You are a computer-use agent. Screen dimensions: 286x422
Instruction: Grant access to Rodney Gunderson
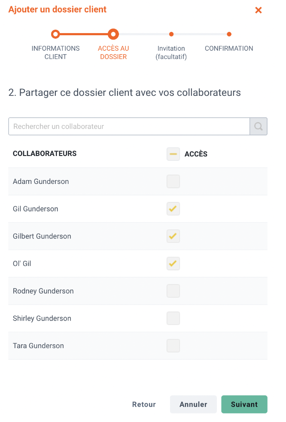click(x=173, y=291)
